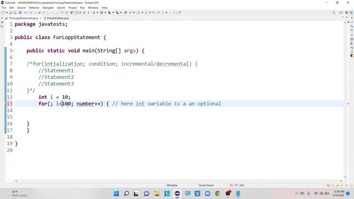This screenshot has width=354, height=199.
Task: Click the toolbar Search magnifier icon
Action: point(334,13)
